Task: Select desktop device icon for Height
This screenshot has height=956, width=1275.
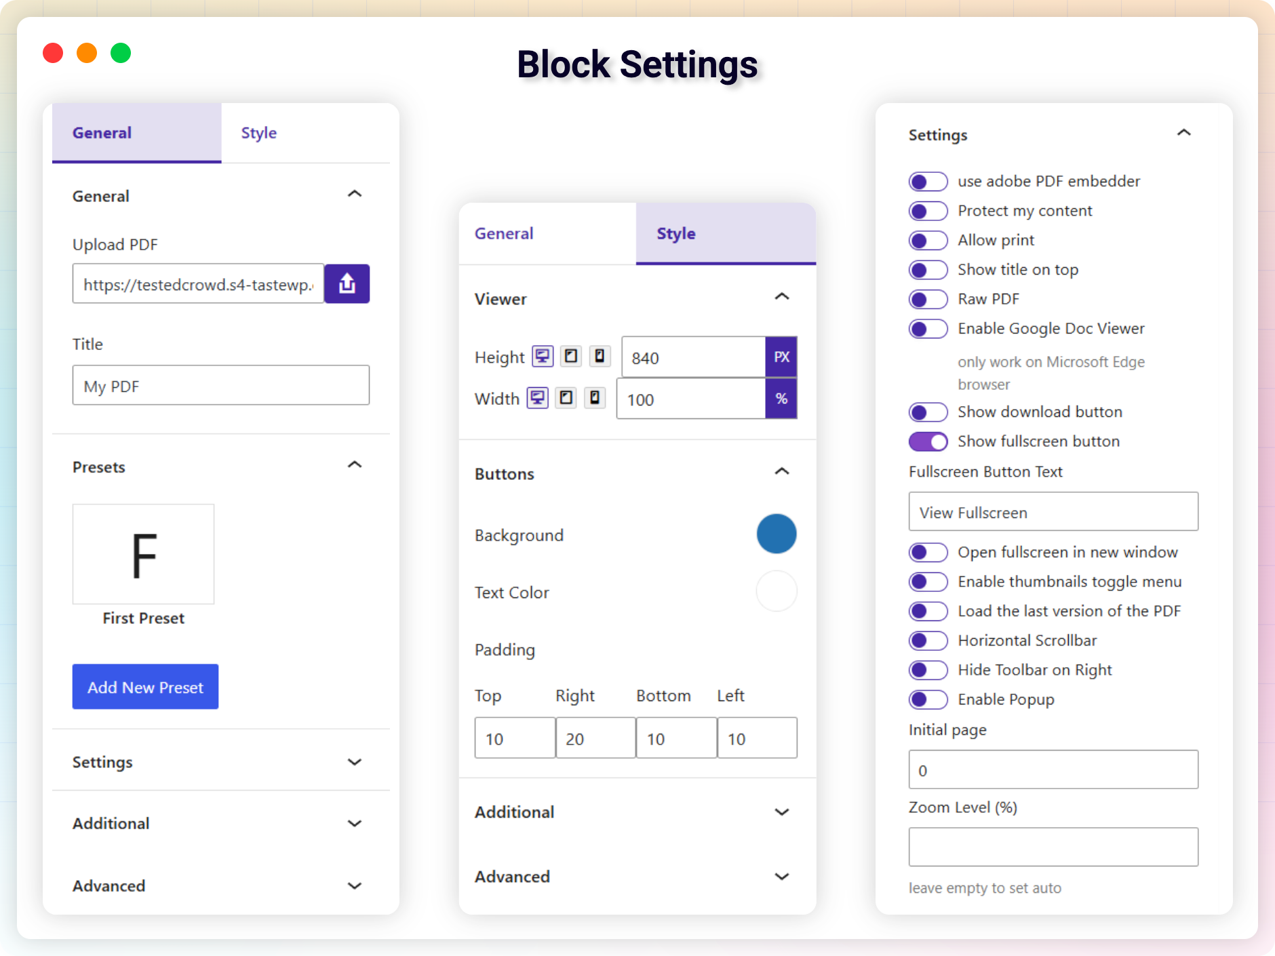Action: click(543, 356)
